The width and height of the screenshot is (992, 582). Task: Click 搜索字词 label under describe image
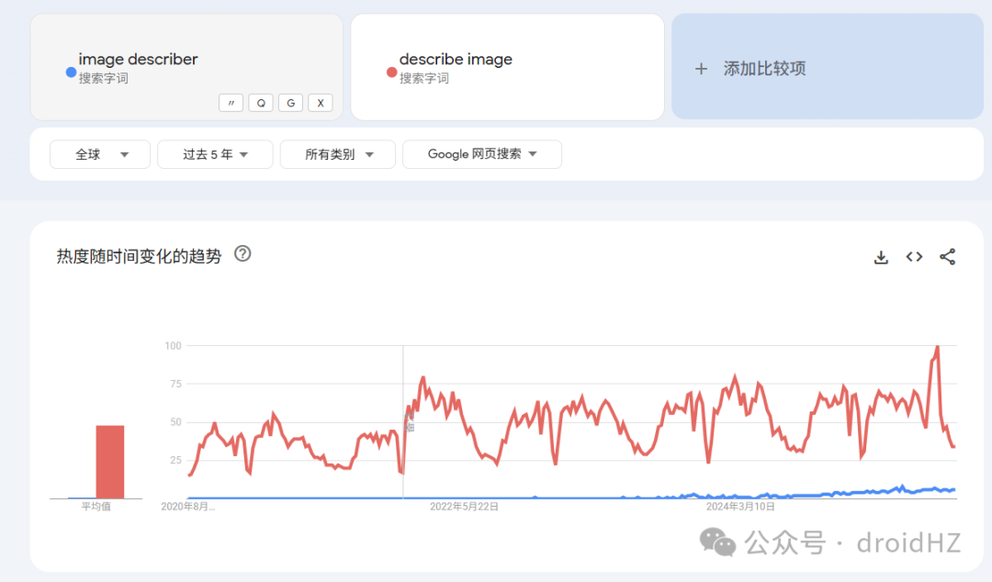pos(423,78)
